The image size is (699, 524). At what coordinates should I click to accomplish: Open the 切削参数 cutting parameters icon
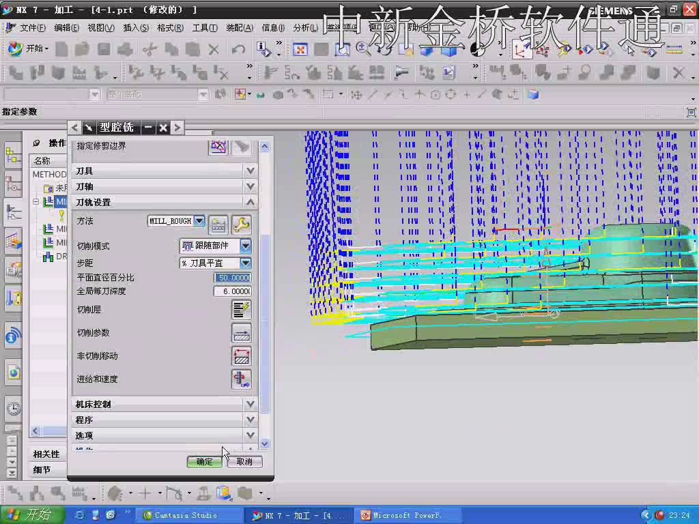[x=241, y=333]
